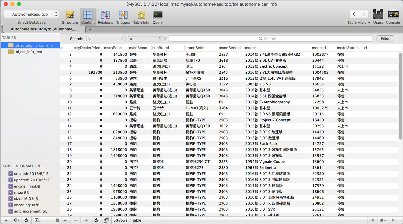Click the Search input field
The height and width of the screenshot is (224, 403).
coord(270,39)
